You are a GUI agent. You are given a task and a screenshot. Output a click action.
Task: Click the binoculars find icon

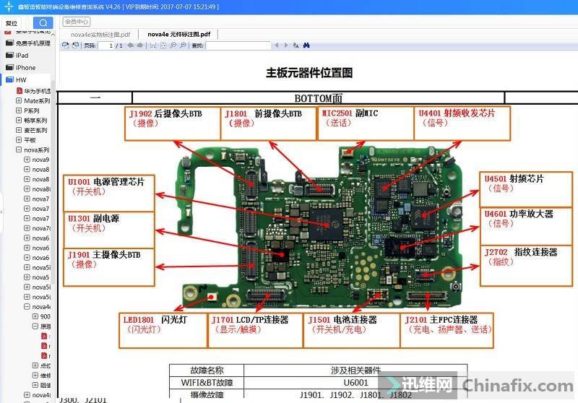point(306,45)
